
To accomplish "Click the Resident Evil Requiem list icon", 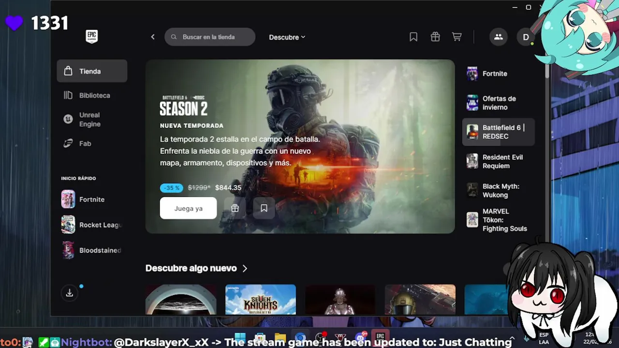I will (x=472, y=161).
